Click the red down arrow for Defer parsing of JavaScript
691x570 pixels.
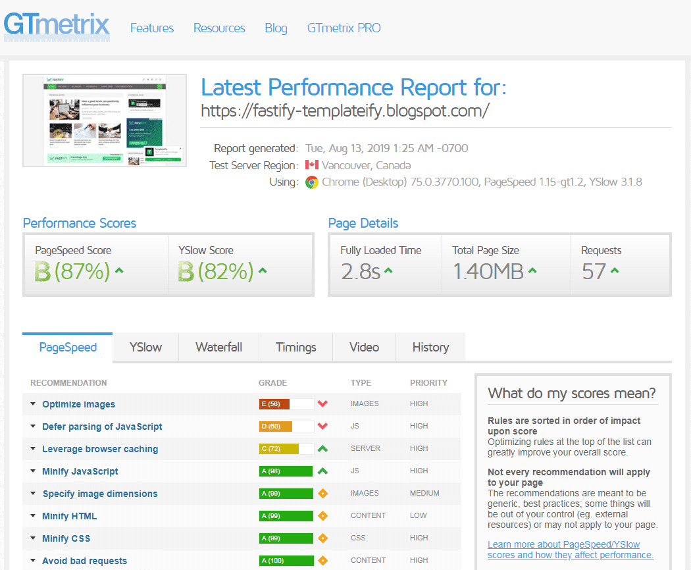pos(322,427)
